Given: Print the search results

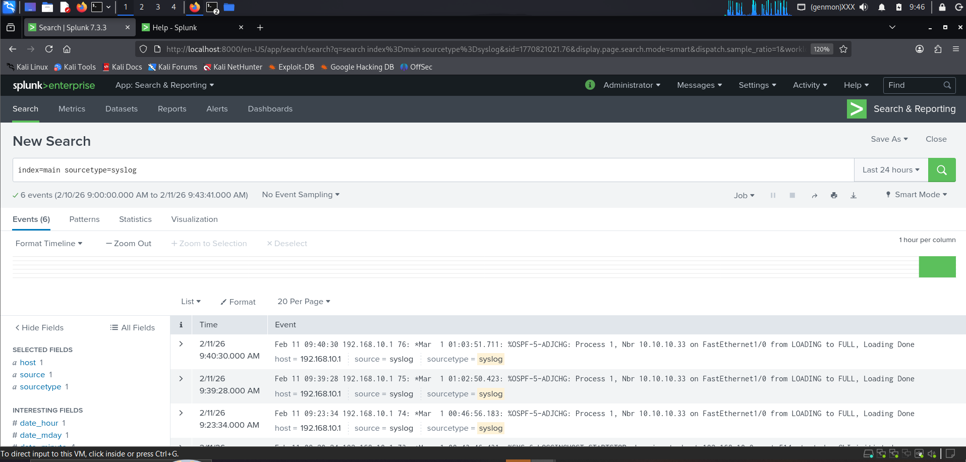Looking at the screenshot, I should tap(833, 195).
